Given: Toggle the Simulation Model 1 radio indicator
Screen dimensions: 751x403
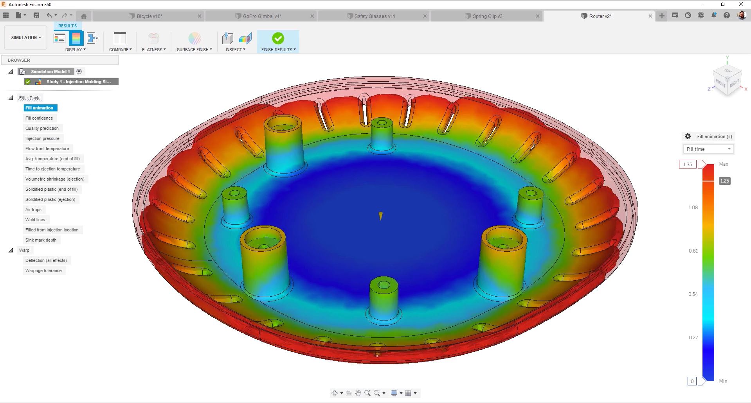Looking at the screenshot, I should point(79,71).
